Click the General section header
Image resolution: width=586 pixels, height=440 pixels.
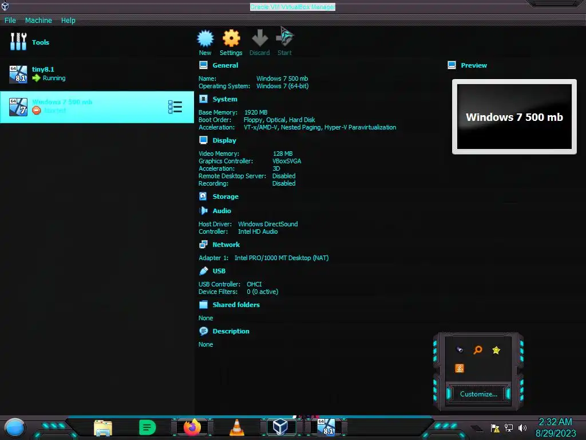click(x=225, y=65)
